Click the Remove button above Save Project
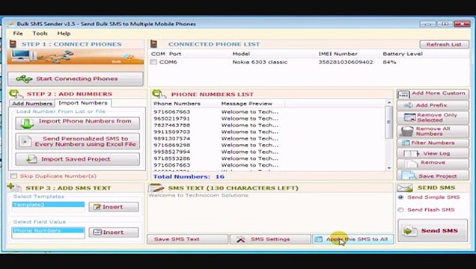The width and height of the screenshot is (476, 269). (x=433, y=164)
